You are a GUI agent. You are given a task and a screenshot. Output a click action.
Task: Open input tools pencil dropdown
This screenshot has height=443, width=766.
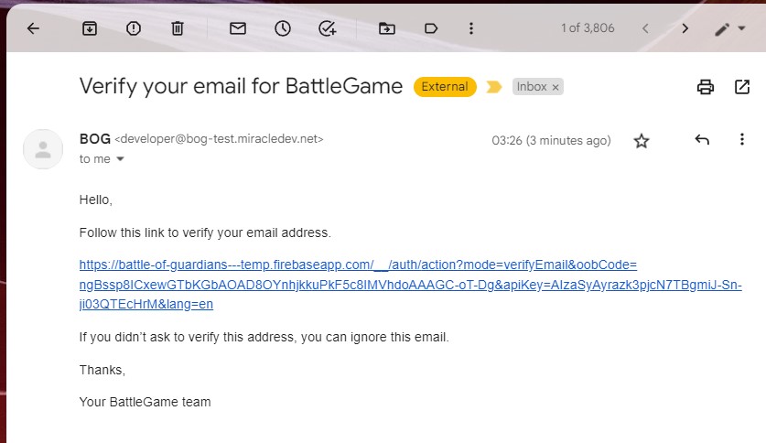click(x=729, y=28)
